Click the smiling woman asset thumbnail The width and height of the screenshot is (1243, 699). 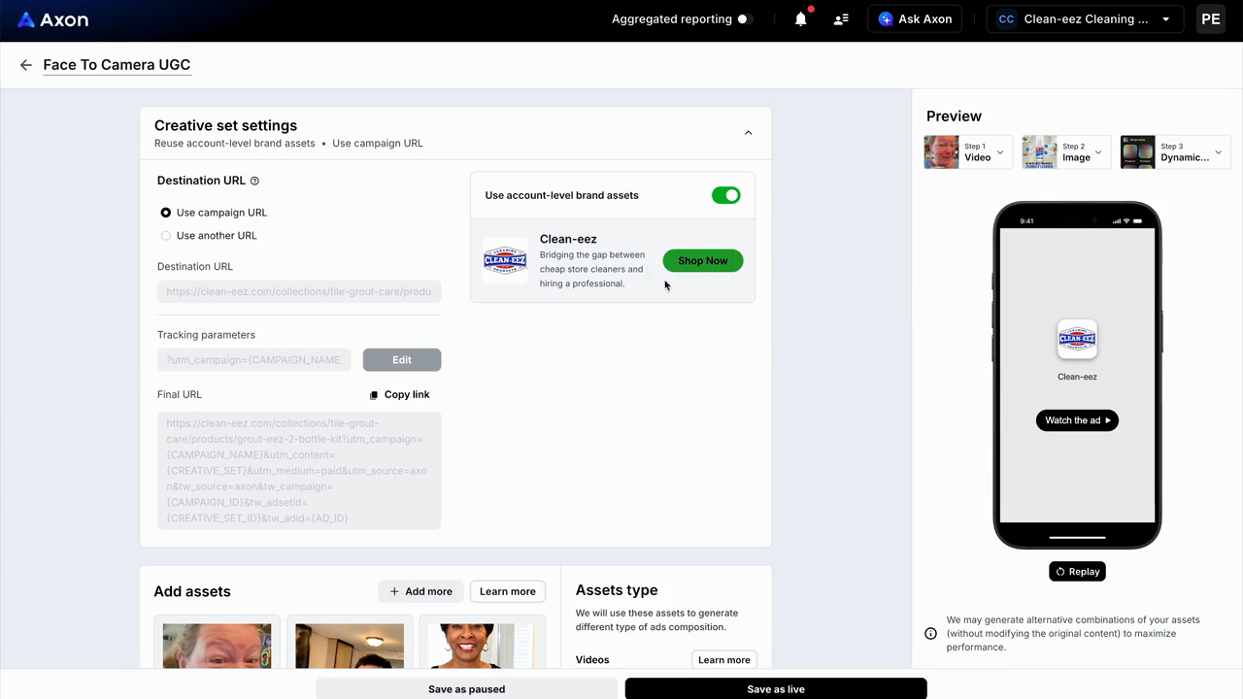pos(482,646)
